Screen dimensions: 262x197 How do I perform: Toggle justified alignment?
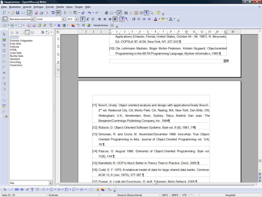[x=115, y=19]
